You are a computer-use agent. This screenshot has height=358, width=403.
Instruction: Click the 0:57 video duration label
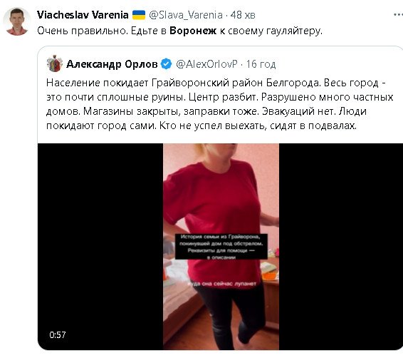(x=58, y=335)
